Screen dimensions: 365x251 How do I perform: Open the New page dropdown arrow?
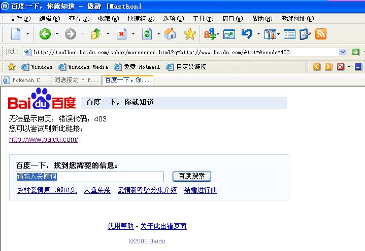pyautogui.click(x=27, y=34)
